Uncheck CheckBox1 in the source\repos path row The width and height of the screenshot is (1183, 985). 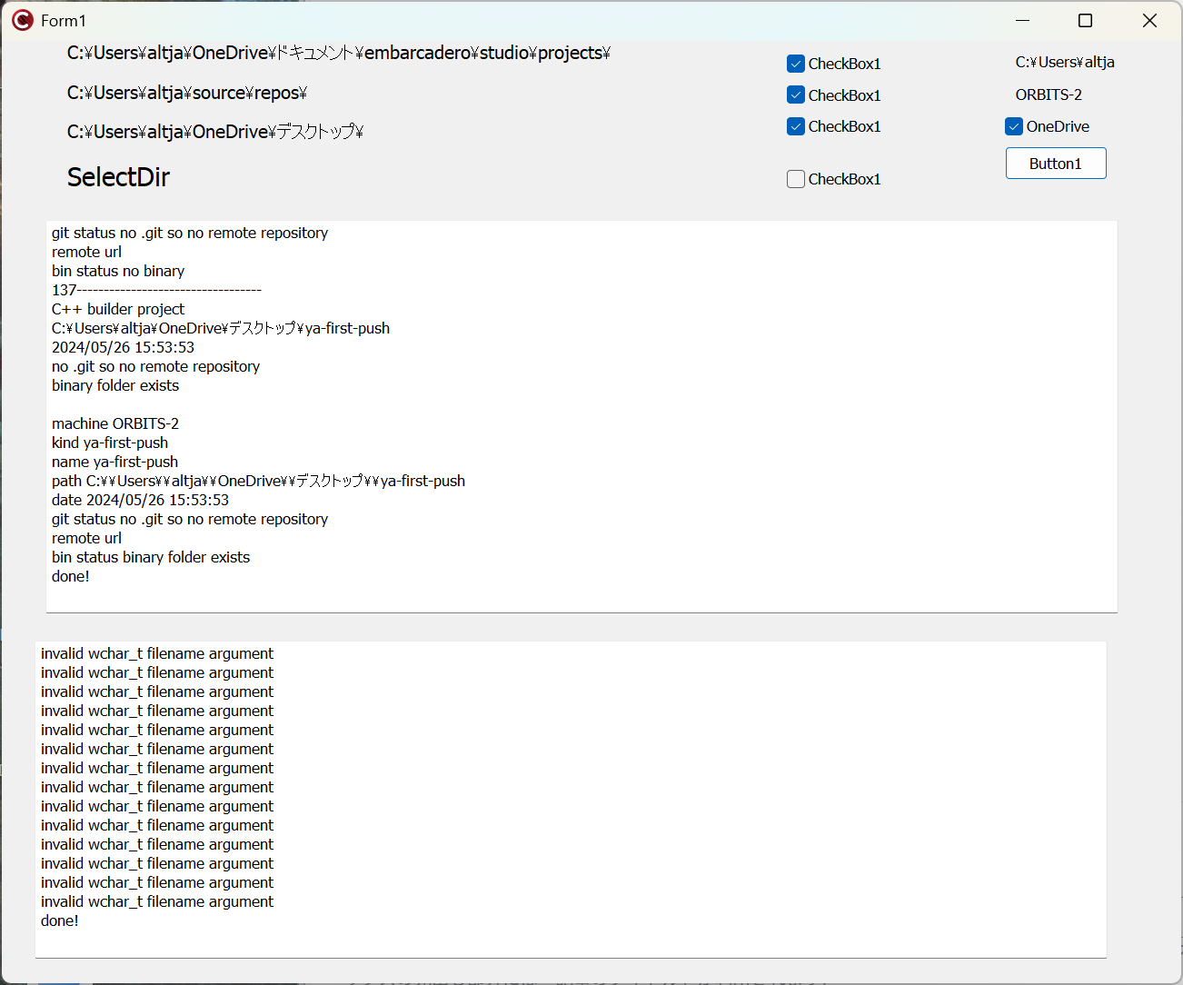(796, 95)
